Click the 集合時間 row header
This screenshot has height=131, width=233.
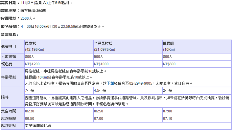pos(13,111)
